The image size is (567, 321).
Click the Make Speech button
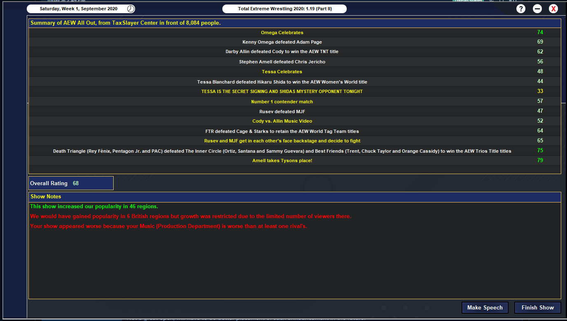485,307
